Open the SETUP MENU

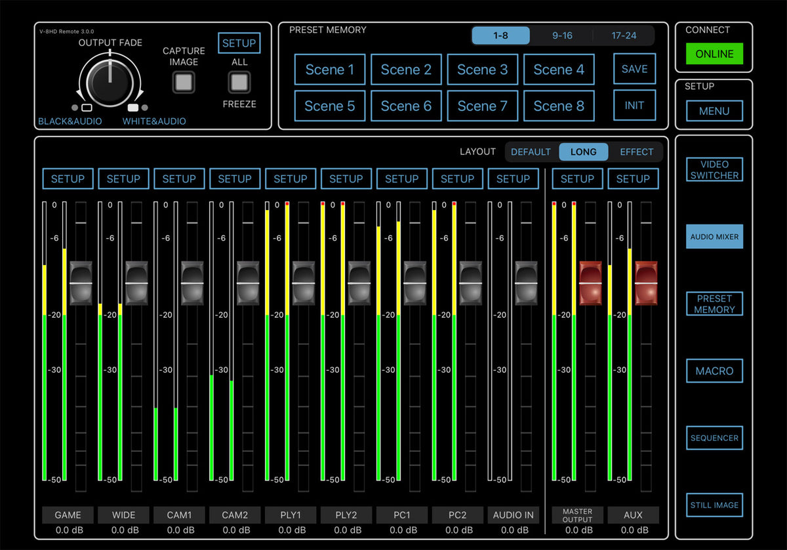[x=714, y=111]
